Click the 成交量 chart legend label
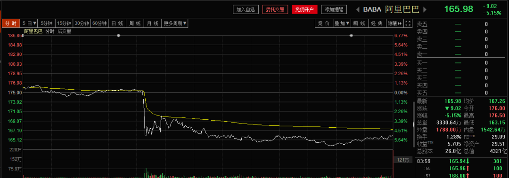This screenshot has width=509, height=178. [64, 31]
